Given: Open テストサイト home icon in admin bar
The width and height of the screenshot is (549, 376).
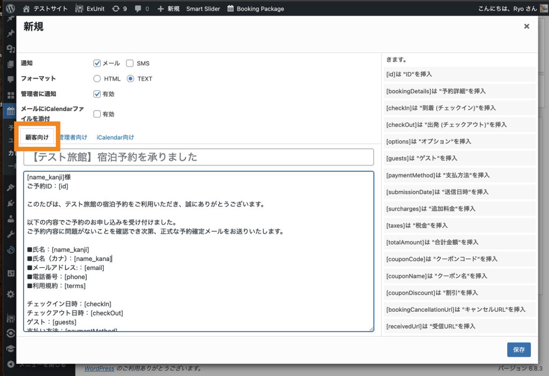Looking at the screenshot, I should coord(27,9).
